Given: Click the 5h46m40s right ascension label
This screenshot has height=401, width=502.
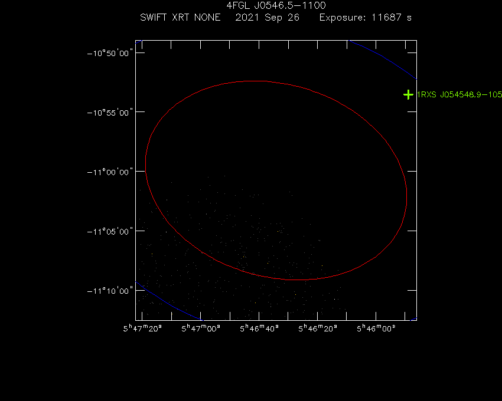Looking at the screenshot, I should (x=259, y=328).
